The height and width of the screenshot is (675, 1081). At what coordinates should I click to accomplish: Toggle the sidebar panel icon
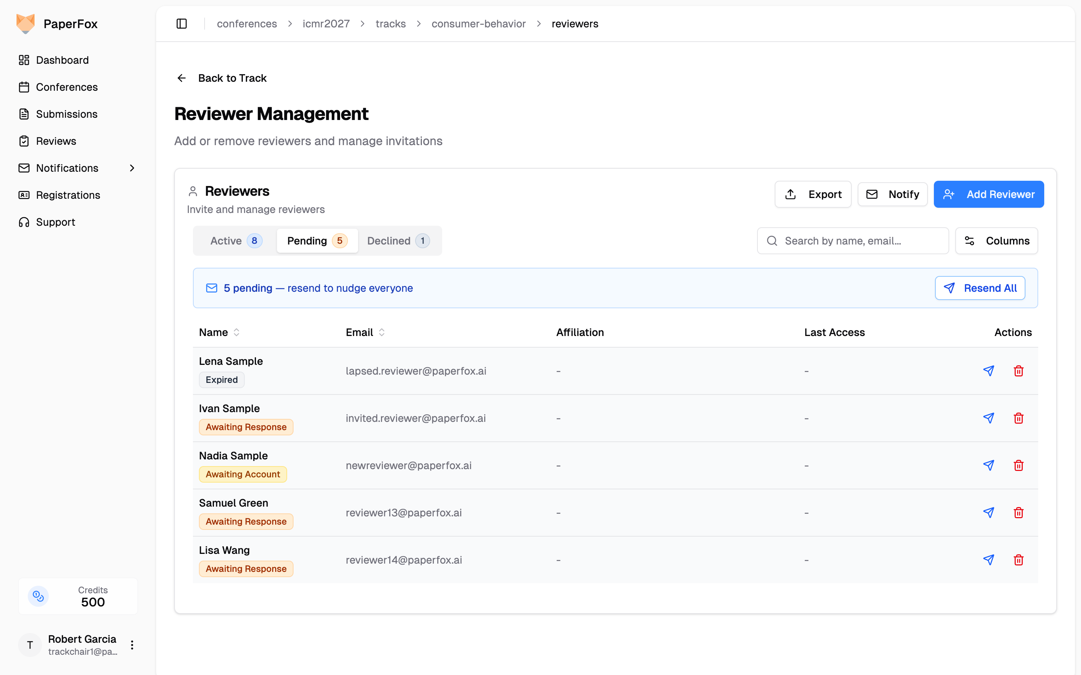pyautogui.click(x=181, y=24)
